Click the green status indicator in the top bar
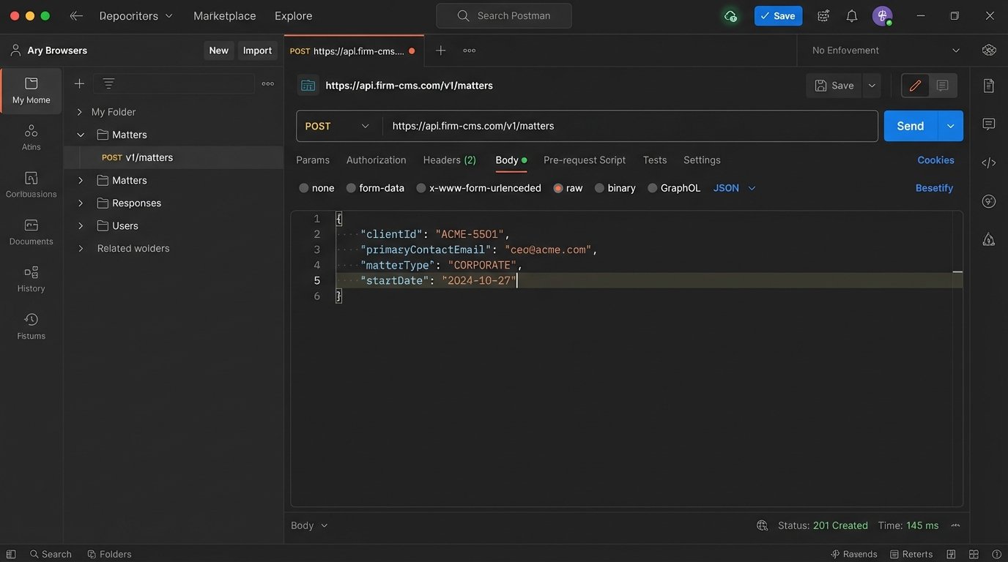This screenshot has width=1008, height=562. tap(730, 15)
